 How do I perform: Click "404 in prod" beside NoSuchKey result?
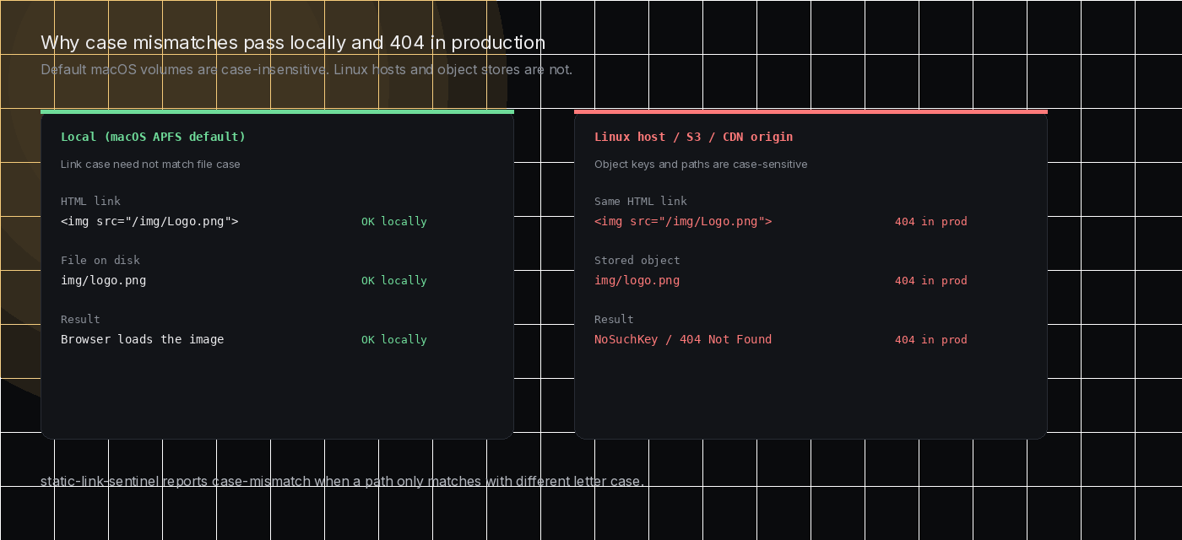pos(931,339)
